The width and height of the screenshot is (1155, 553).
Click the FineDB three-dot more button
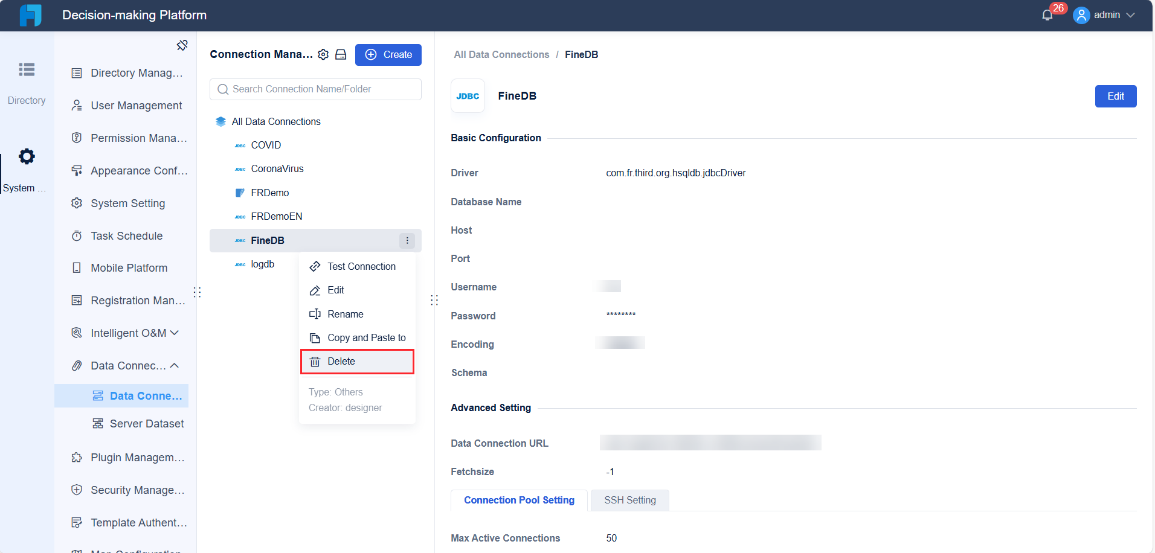tap(407, 240)
